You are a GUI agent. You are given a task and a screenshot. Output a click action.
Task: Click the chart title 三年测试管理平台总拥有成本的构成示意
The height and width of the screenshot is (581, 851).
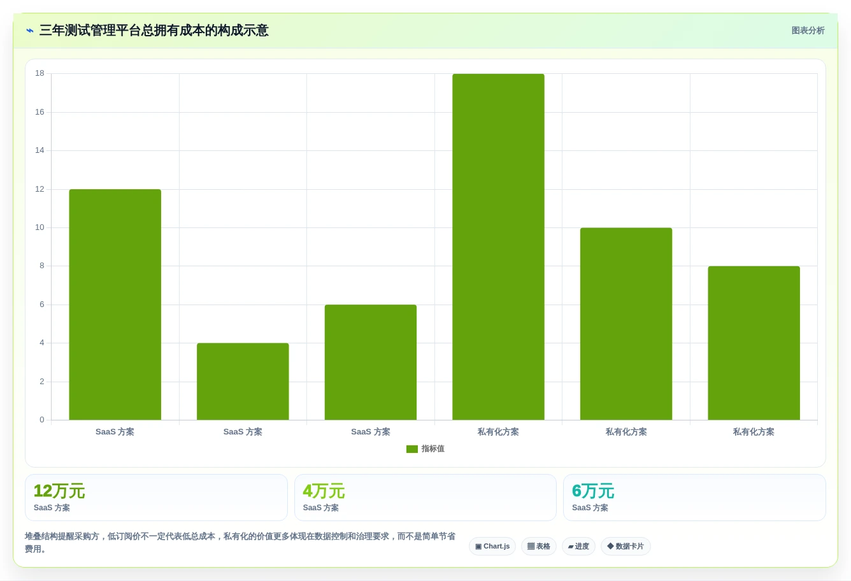(x=154, y=31)
